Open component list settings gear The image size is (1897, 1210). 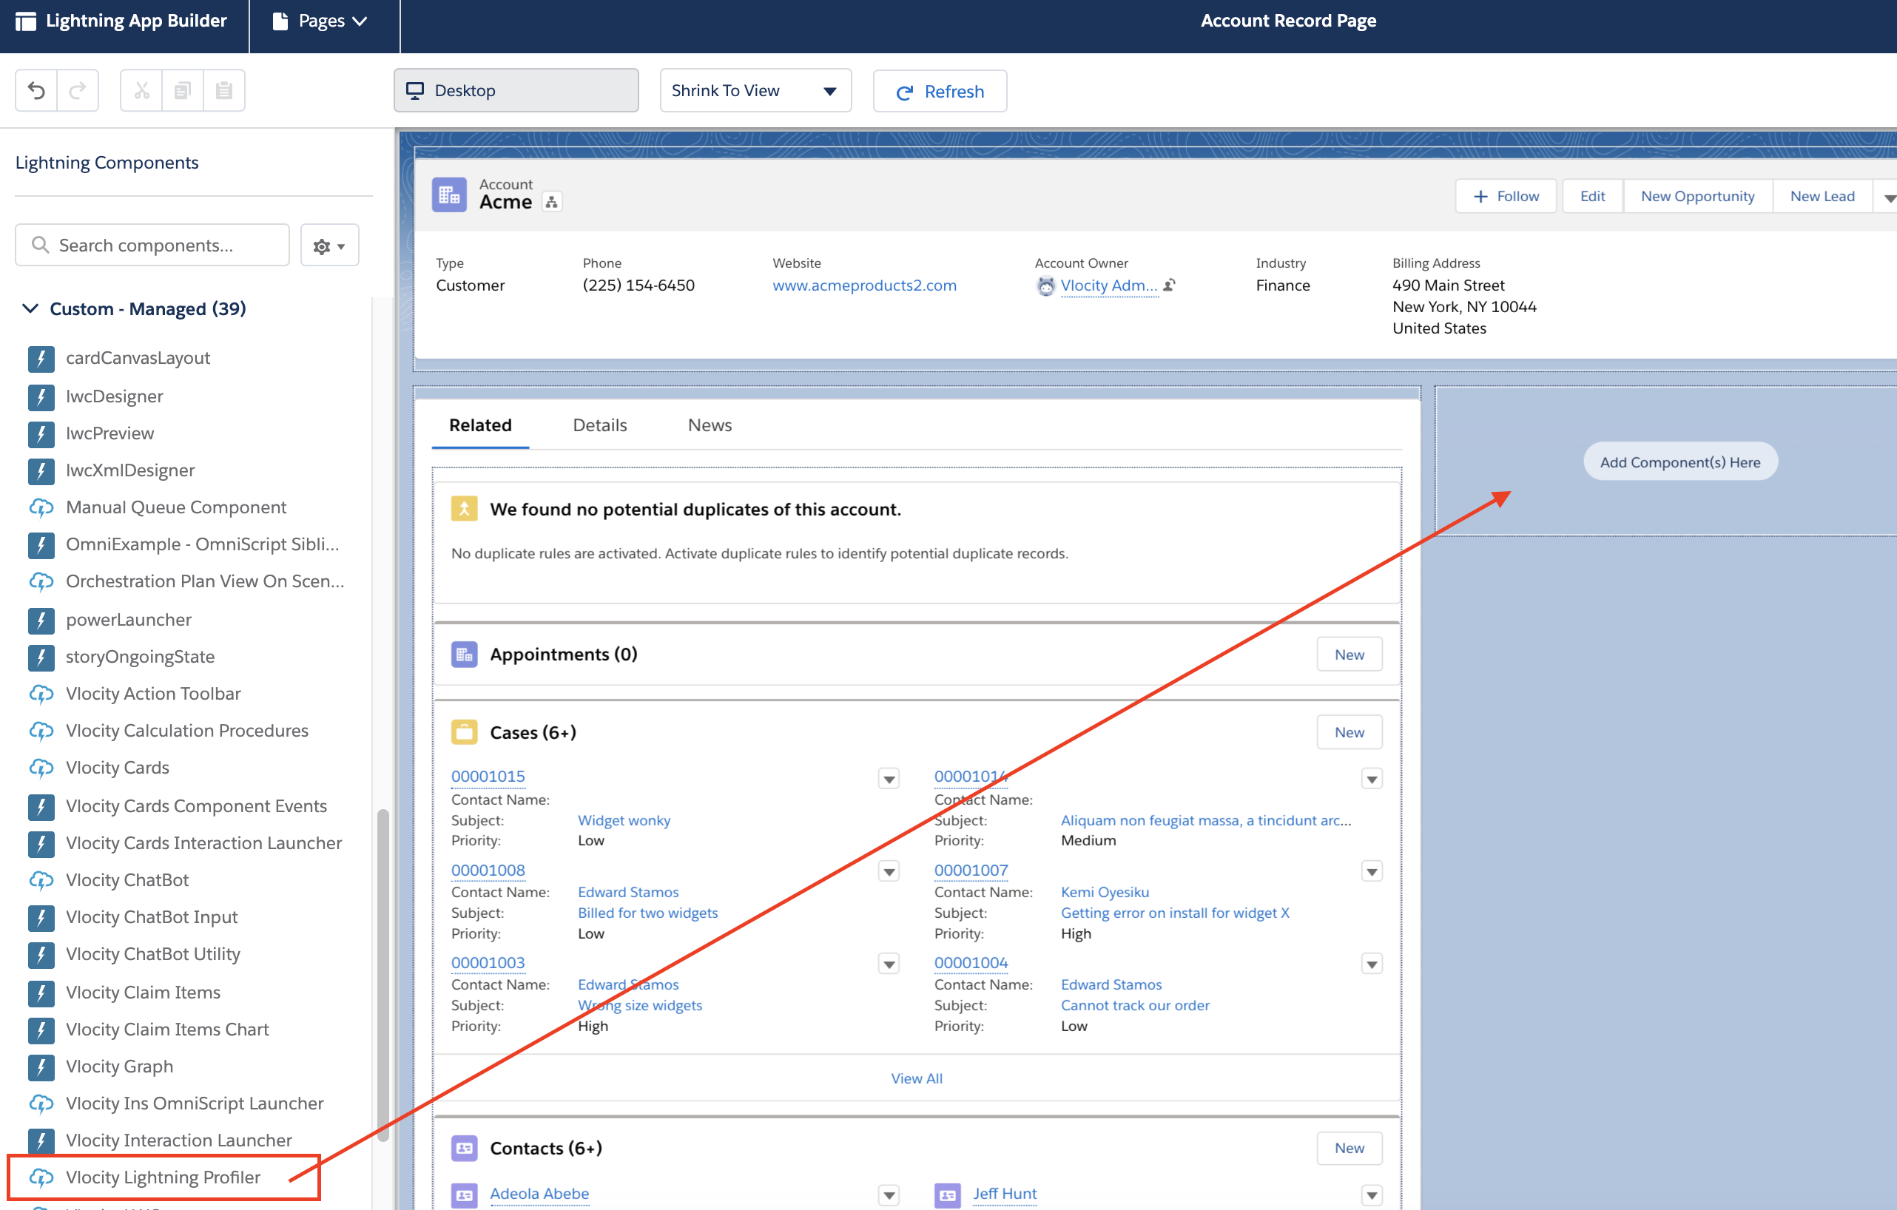tap(329, 246)
